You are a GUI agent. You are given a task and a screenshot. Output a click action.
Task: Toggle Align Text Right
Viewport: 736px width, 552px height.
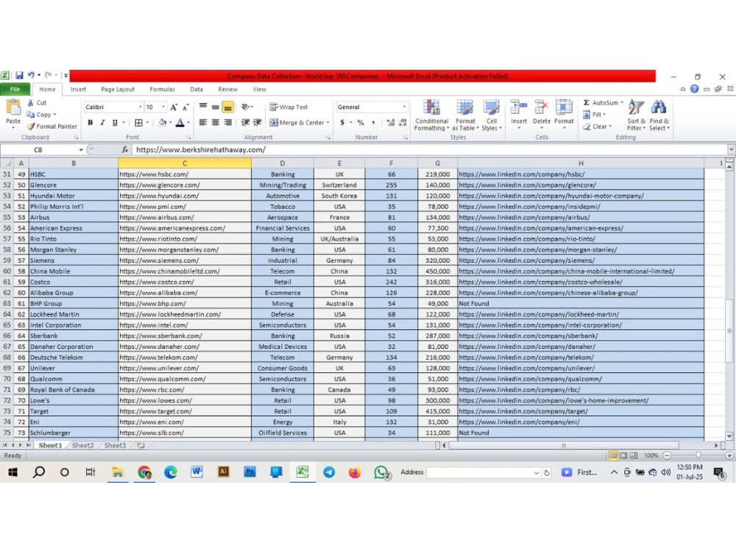click(x=227, y=122)
